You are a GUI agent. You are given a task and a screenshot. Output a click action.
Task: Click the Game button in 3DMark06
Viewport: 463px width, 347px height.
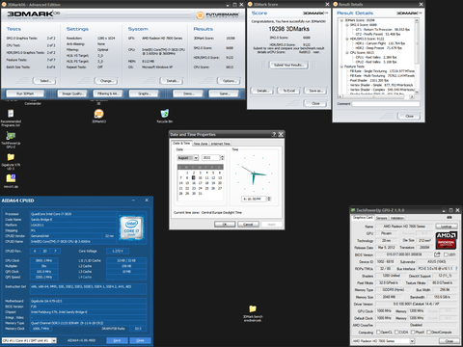click(x=224, y=93)
